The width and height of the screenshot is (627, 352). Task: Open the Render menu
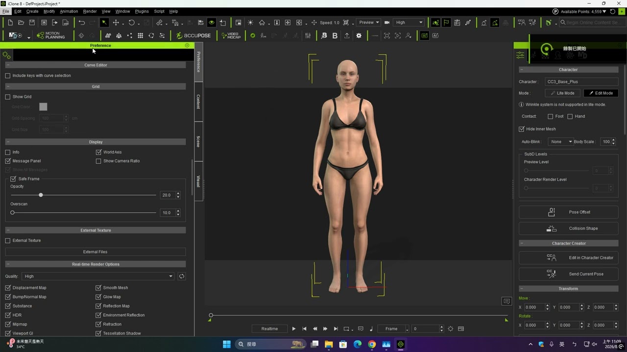click(90, 11)
